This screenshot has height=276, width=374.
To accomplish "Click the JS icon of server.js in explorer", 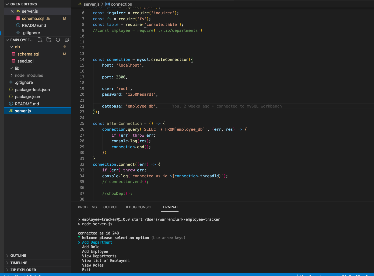I will [x=11, y=111].
